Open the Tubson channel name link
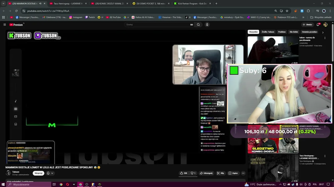The image size is (334, 187). [16, 172]
